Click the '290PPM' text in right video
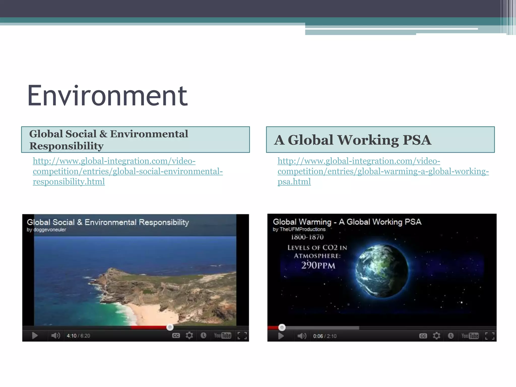Image resolution: width=516 pixels, height=387 pixels. pyautogui.click(x=318, y=265)
